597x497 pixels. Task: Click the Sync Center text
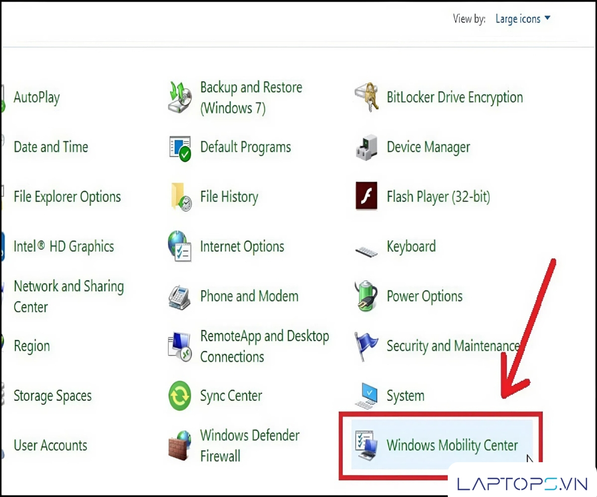231,396
